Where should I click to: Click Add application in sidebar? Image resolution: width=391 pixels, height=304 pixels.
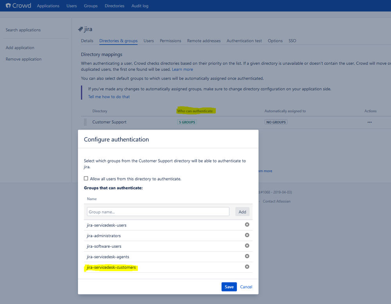[x=20, y=48]
